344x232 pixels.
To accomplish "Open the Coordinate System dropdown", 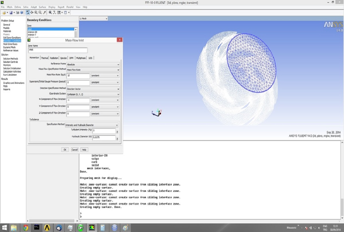I will (x=93, y=94).
